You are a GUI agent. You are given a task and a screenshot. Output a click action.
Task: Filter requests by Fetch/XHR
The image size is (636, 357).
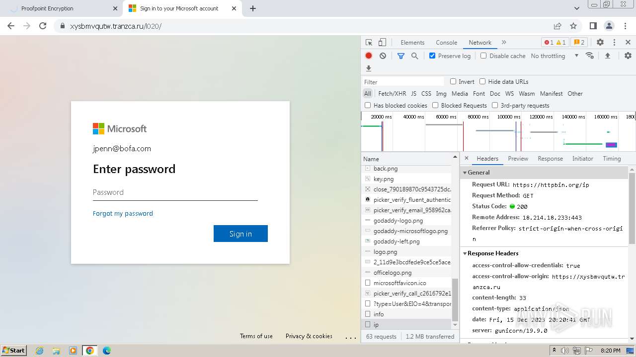[x=392, y=94]
